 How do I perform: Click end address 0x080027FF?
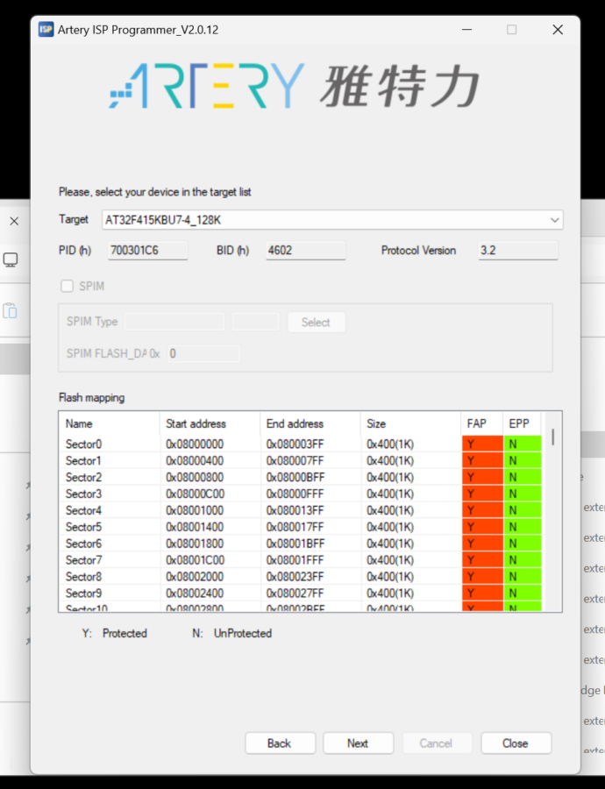pos(295,594)
